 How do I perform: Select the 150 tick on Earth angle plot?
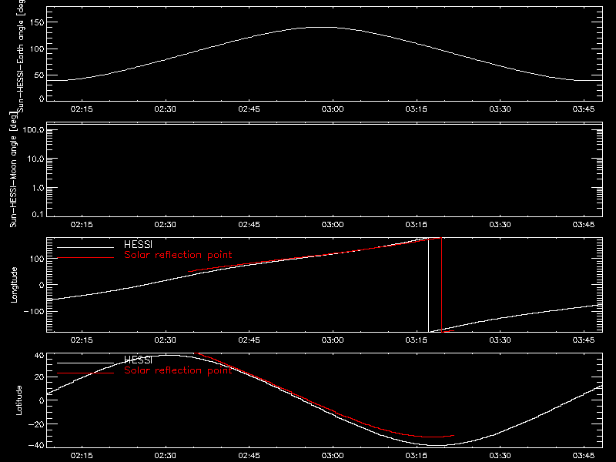37,22
